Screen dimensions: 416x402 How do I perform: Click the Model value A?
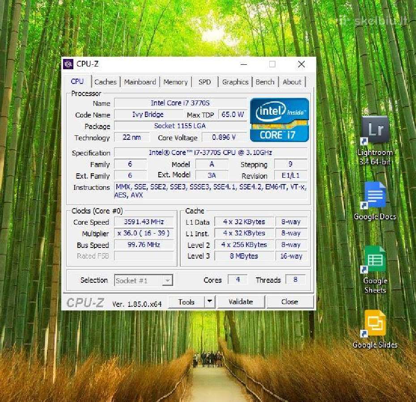click(212, 164)
